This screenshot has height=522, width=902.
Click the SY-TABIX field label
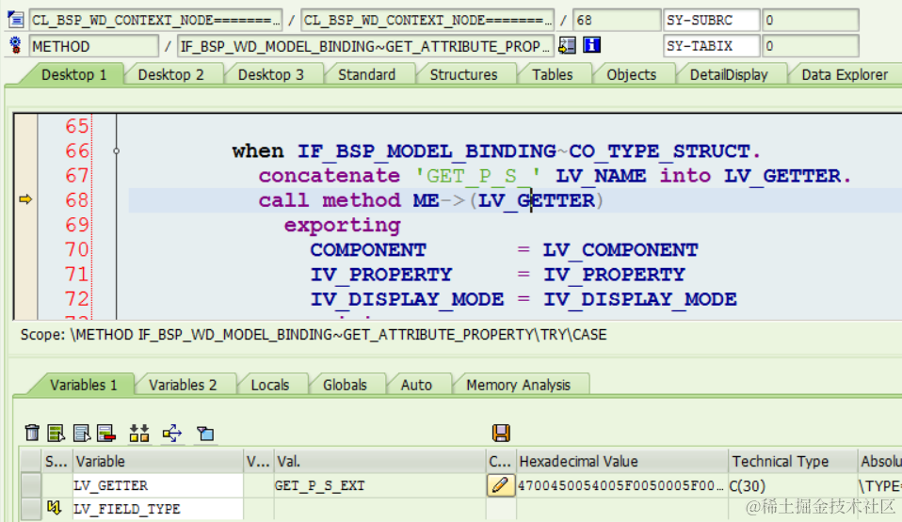711,46
